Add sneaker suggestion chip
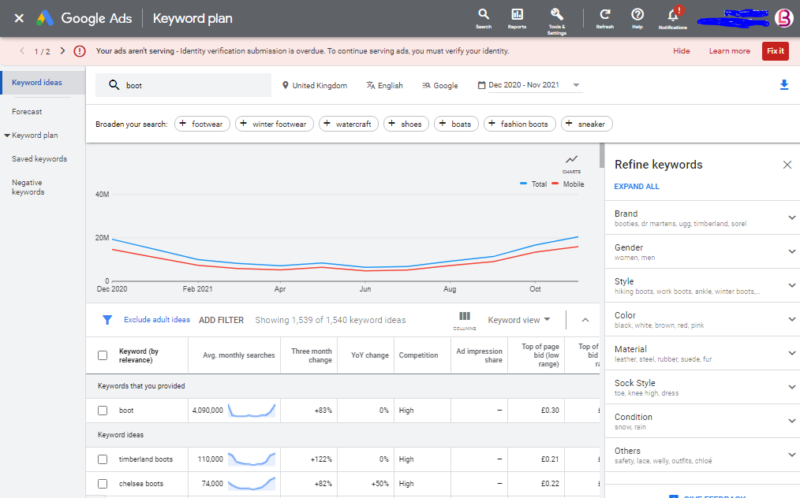 [x=587, y=124]
